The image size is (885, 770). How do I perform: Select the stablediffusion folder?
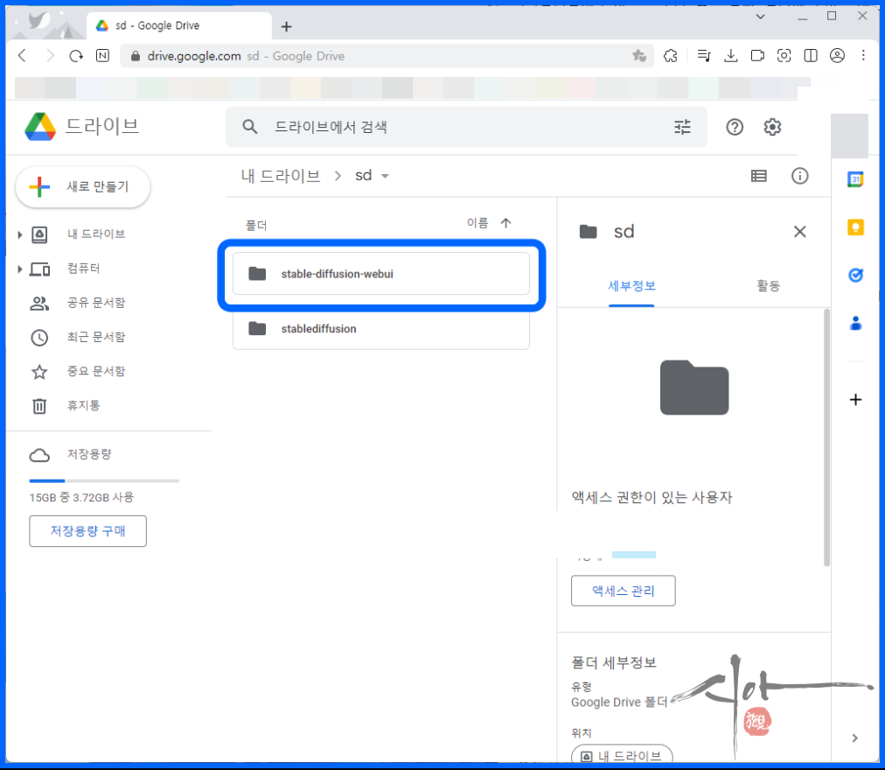[381, 329]
